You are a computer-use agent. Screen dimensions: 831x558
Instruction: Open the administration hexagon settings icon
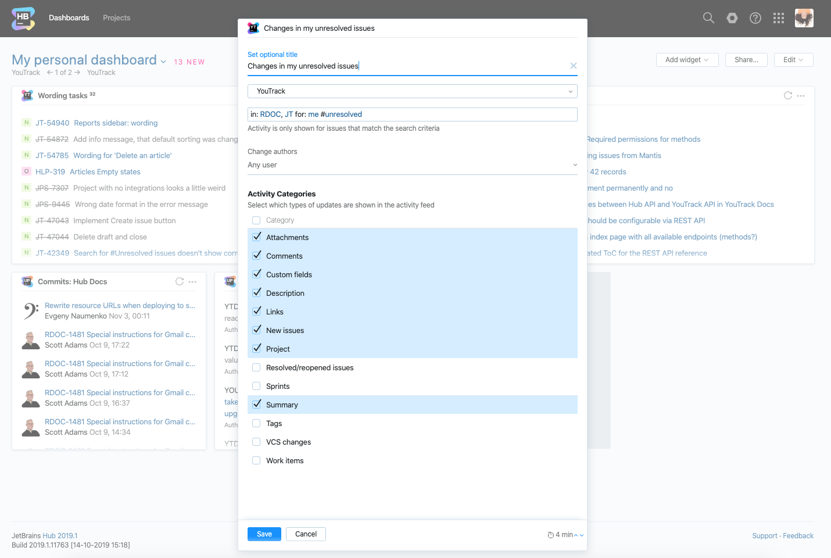tap(732, 18)
